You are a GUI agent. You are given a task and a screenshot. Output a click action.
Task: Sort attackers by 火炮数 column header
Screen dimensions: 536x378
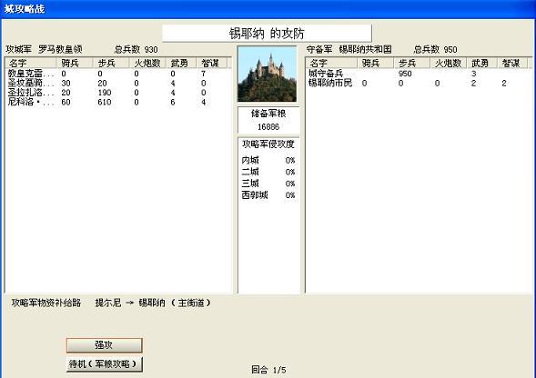[x=147, y=64]
